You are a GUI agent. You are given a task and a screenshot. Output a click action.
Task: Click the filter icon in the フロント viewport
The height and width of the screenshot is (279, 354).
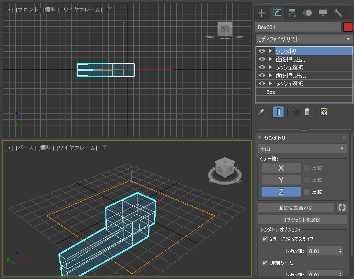[x=109, y=9]
